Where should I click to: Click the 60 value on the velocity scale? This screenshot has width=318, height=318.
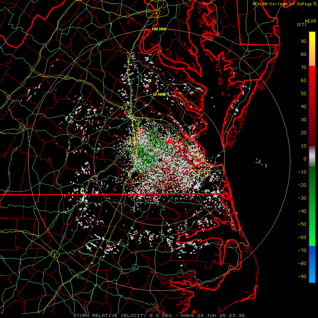pyautogui.click(x=304, y=81)
